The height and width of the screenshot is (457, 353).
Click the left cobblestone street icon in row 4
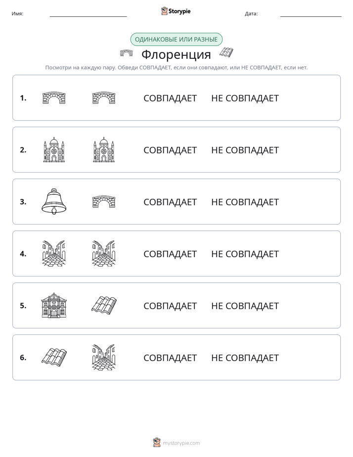pyautogui.click(x=54, y=253)
